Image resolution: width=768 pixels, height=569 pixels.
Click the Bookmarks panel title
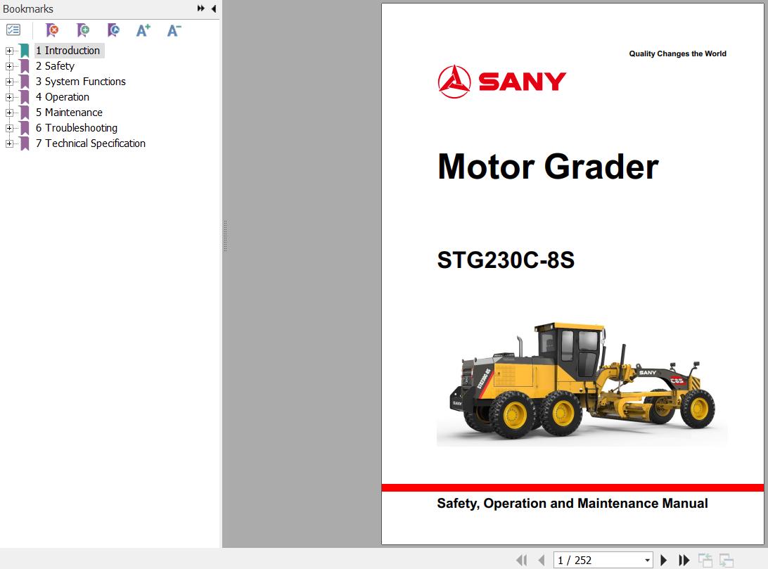[x=28, y=9]
